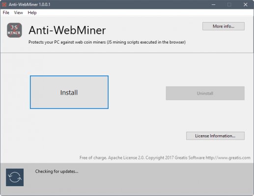254x196 pixels.
Task: Click the grayed-out maximize window button
Action: [229, 4]
